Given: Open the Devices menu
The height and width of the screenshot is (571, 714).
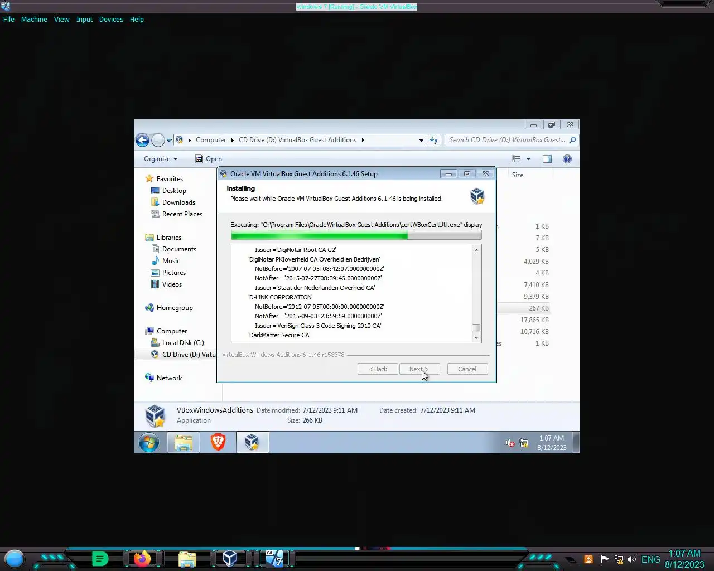Looking at the screenshot, I should point(111,19).
